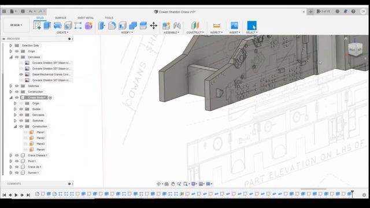Click the ViewCube in the viewport corner
Screen dimensions: 370x208
tap(356, 49)
